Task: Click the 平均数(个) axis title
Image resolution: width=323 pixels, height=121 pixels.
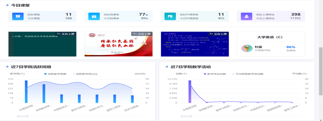Action: (x=299, y=74)
